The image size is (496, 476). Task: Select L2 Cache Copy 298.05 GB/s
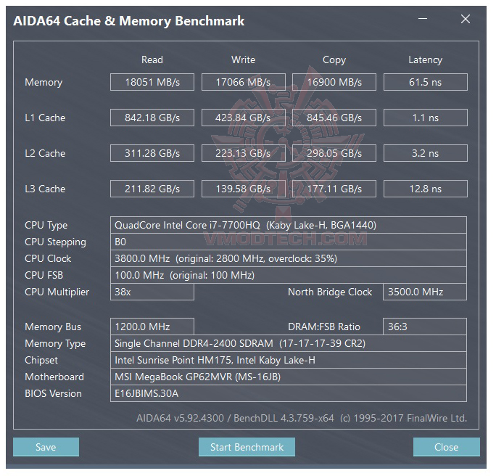click(334, 153)
